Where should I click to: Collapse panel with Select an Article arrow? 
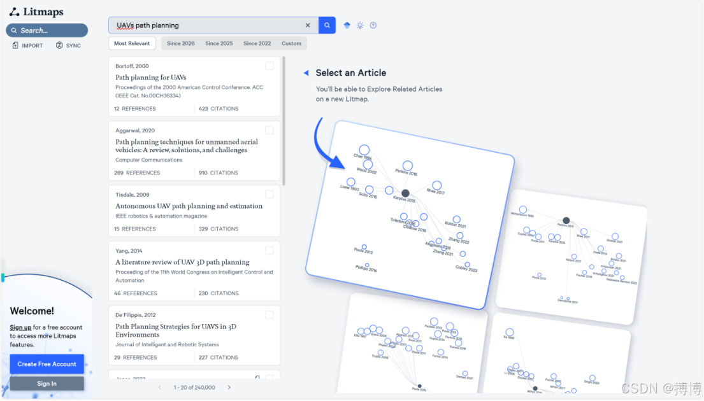306,73
